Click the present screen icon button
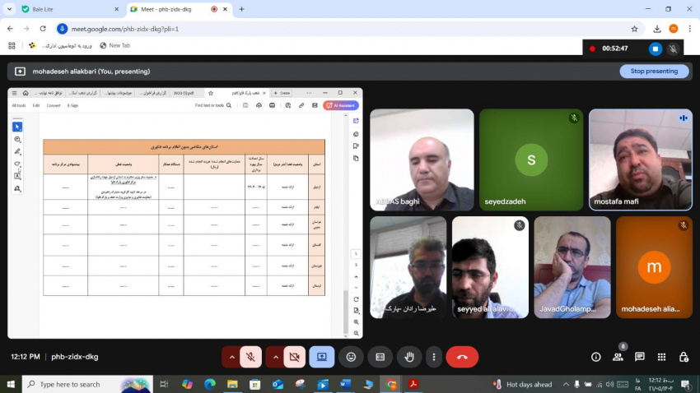 point(321,357)
